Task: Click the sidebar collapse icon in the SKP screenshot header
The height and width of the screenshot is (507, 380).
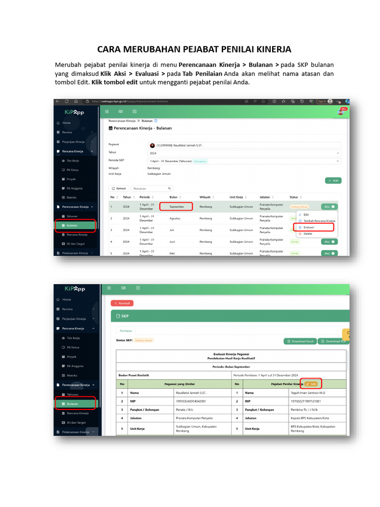Action: pos(109,288)
